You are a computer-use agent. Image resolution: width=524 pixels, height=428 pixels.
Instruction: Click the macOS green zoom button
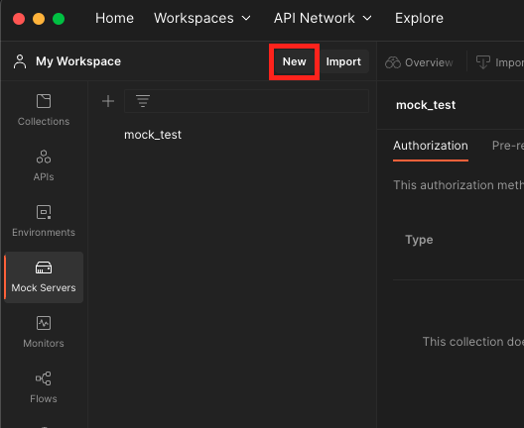click(59, 19)
